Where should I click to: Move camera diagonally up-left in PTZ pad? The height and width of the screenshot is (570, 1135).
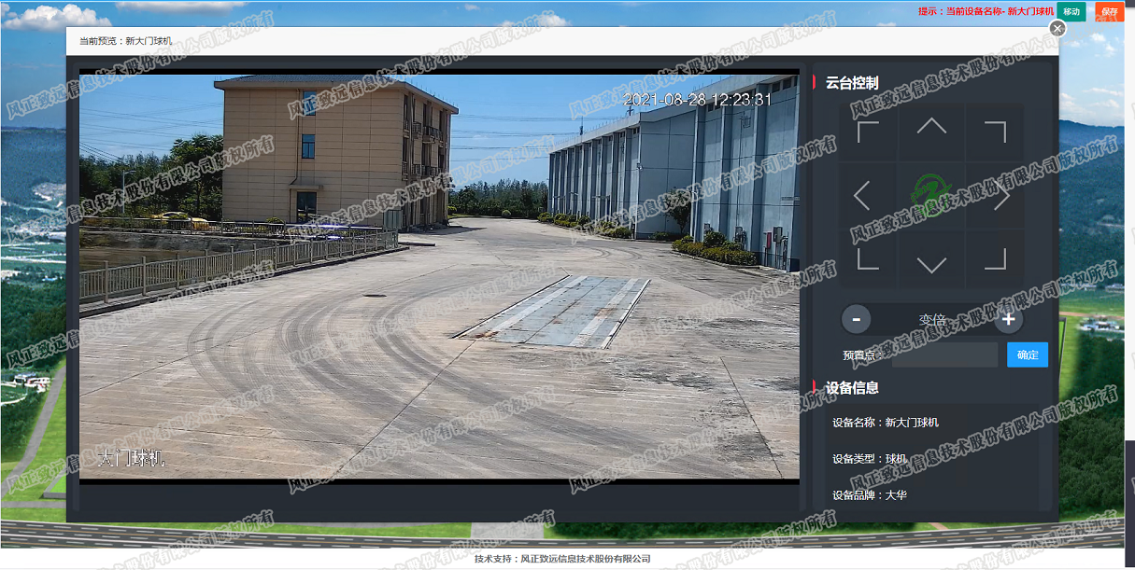(x=868, y=132)
